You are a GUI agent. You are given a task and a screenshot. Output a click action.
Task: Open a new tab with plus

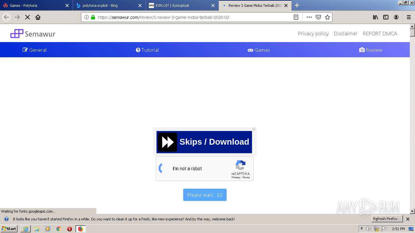(x=297, y=5)
